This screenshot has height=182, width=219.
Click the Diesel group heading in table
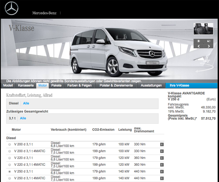[11, 138]
